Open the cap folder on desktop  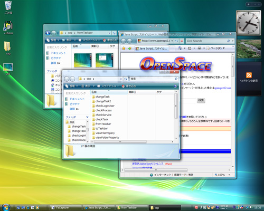(7, 48)
